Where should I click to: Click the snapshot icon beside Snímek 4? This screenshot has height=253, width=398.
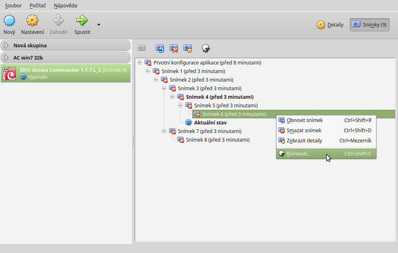pos(180,97)
